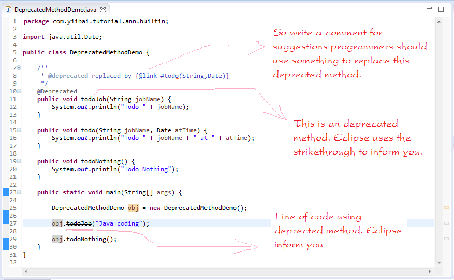Click the horizontal scrollbar right arrow
454x280 pixels.
pyautogui.click(x=430, y=271)
